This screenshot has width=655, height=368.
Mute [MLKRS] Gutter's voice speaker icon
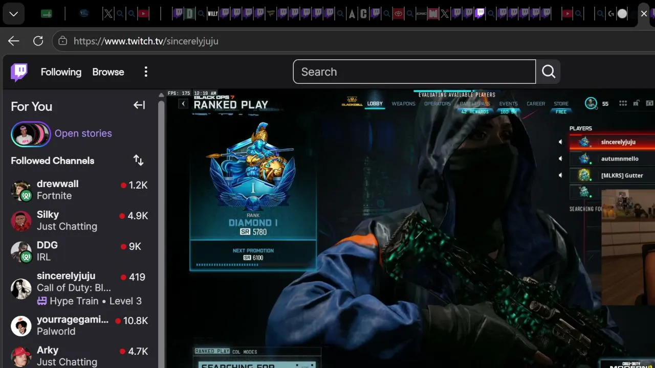click(x=560, y=175)
